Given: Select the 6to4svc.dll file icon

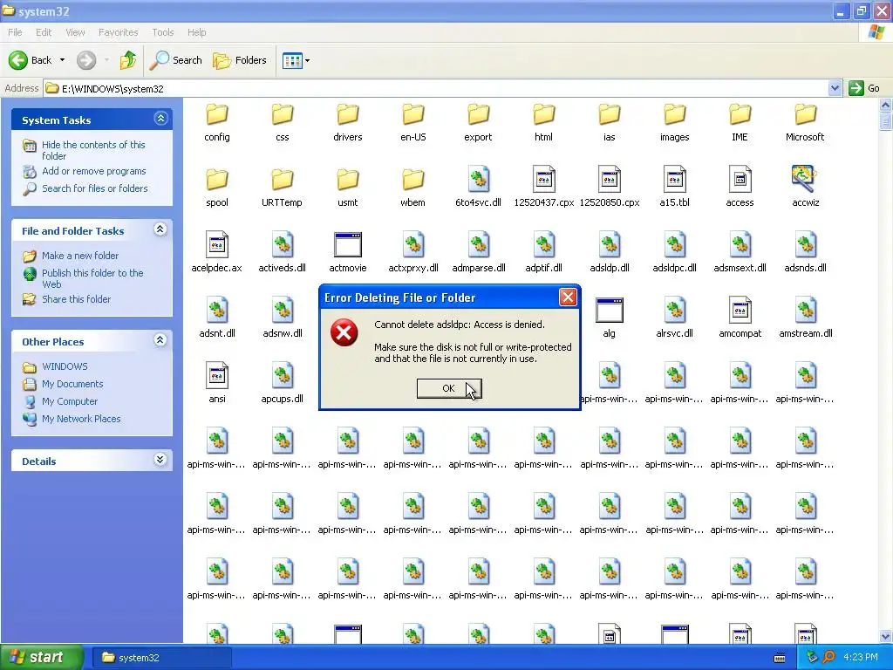Looking at the screenshot, I should click(479, 180).
